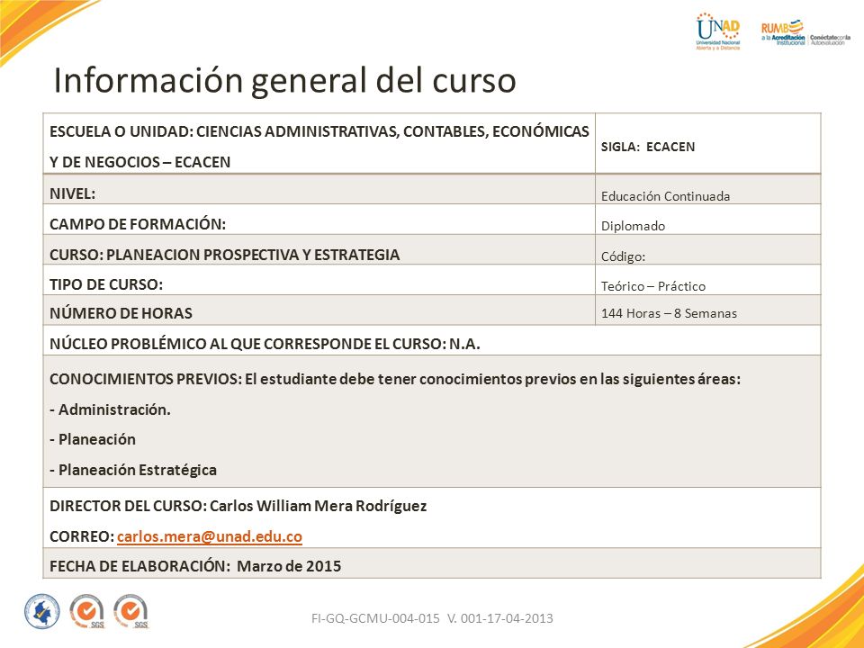Select the 'CAMPO DE FORMACIÓN:' label
The image size is (864, 648).
(138, 224)
